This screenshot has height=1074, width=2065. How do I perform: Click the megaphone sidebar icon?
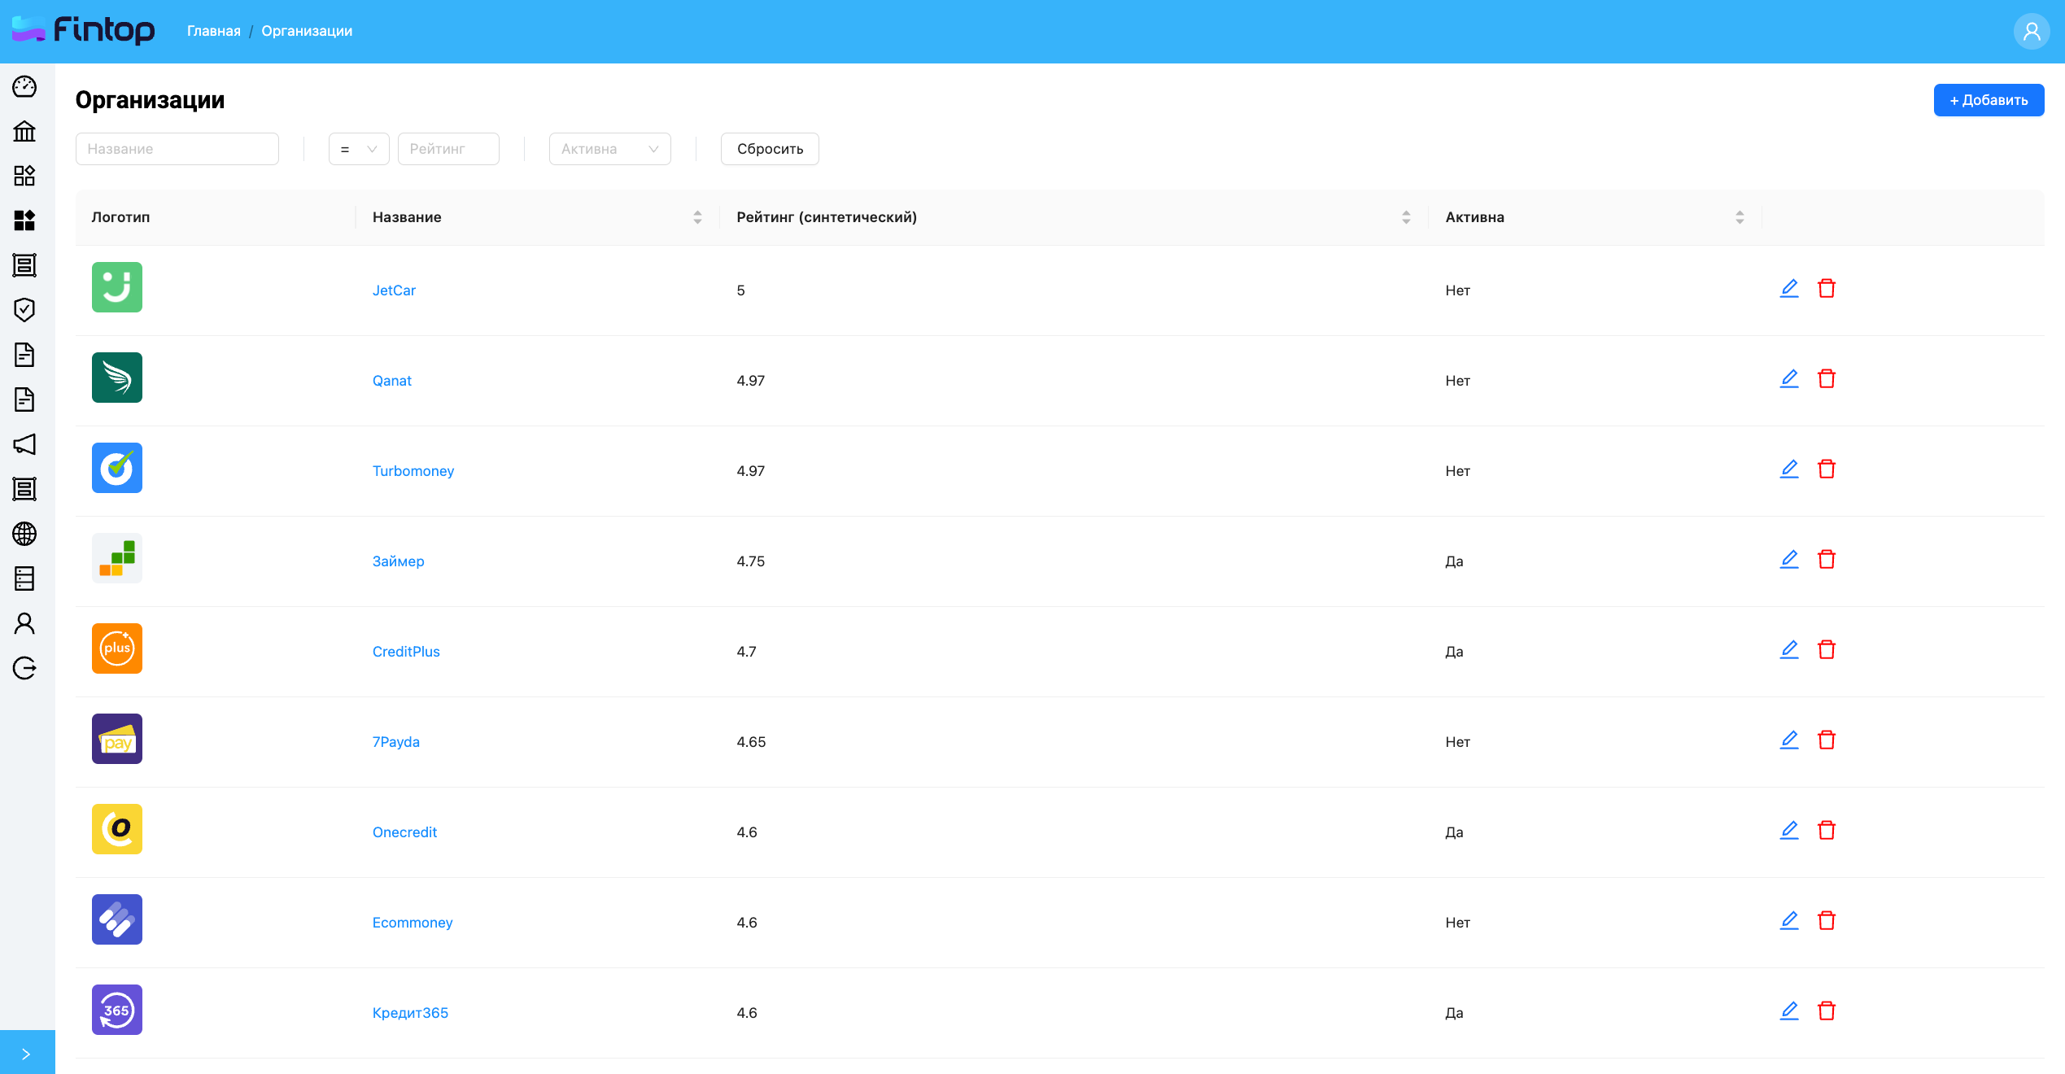coord(24,444)
